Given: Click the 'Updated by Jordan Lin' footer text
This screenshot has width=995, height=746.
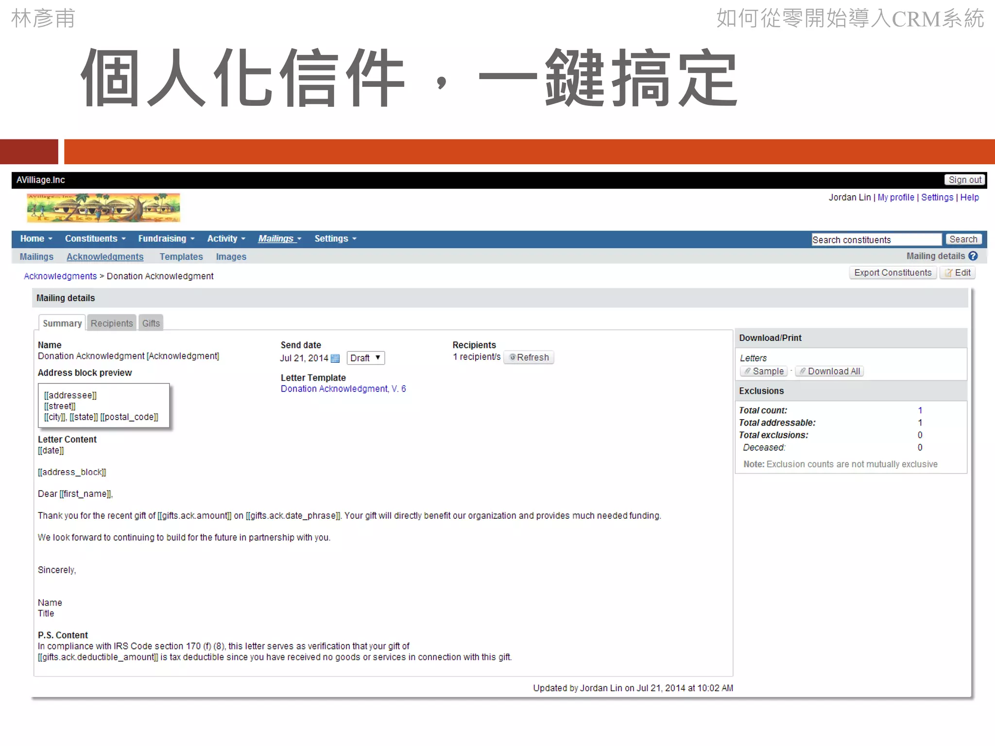Looking at the screenshot, I should 577,688.
